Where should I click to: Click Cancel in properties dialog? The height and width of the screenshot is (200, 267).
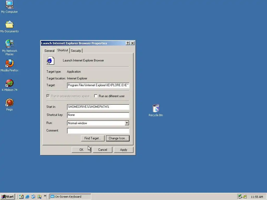coord(102,150)
